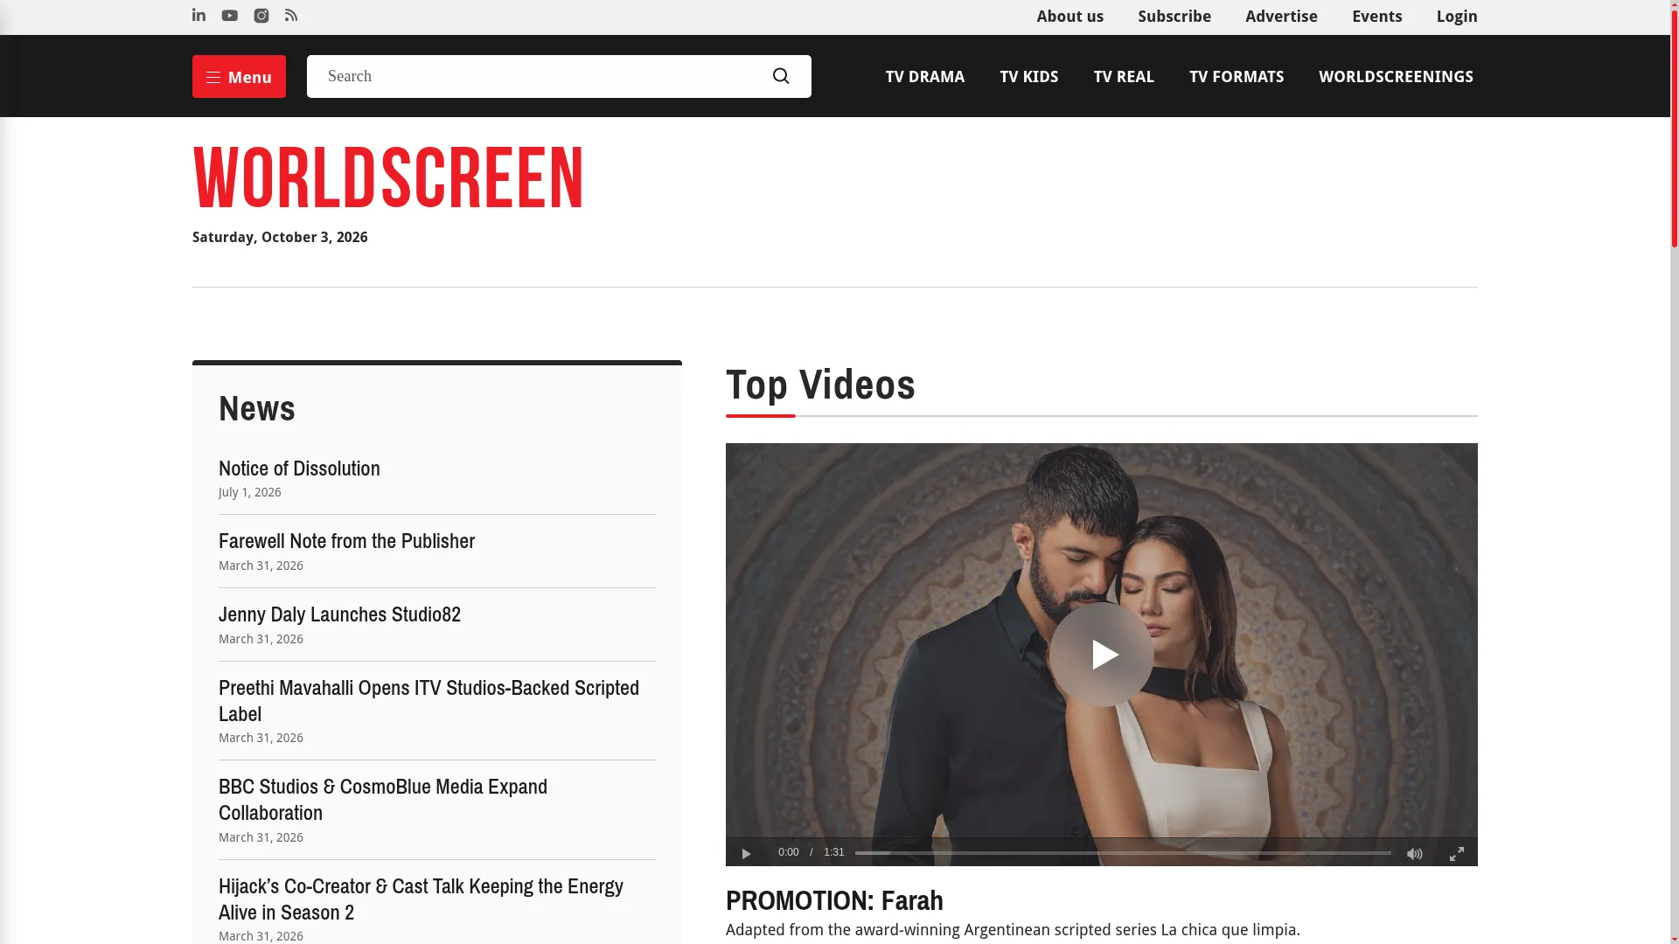Click the Saturday, October 3, 2026 date
The image size is (1679, 944).
coord(280,238)
